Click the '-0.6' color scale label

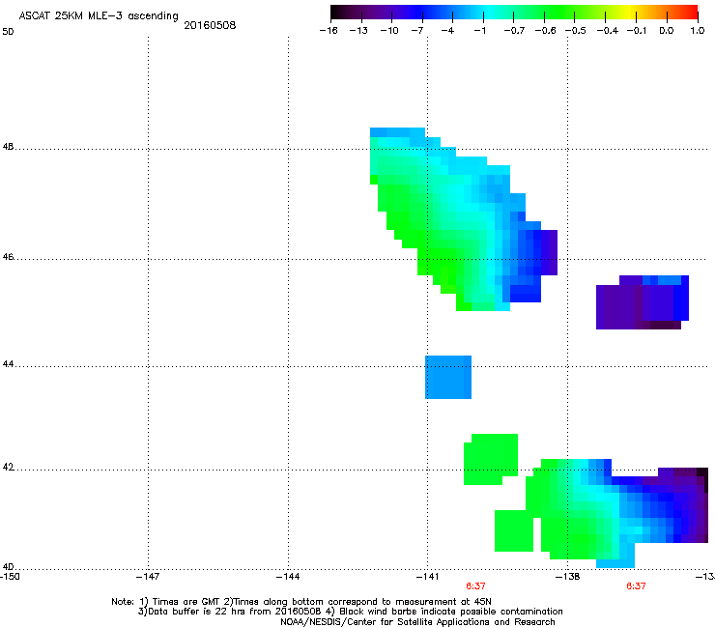click(545, 31)
